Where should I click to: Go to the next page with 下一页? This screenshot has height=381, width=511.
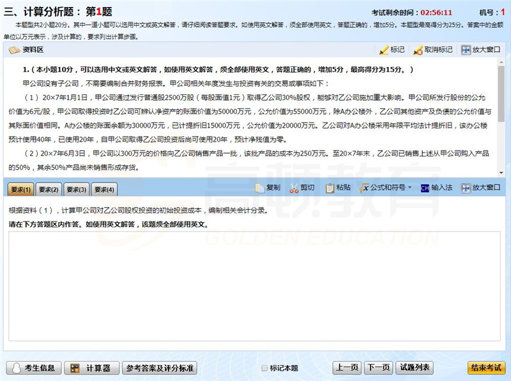coord(378,368)
